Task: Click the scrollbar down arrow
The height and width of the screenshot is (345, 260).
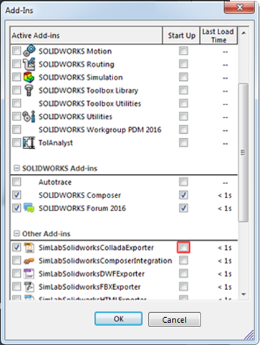Action: click(244, 294)
